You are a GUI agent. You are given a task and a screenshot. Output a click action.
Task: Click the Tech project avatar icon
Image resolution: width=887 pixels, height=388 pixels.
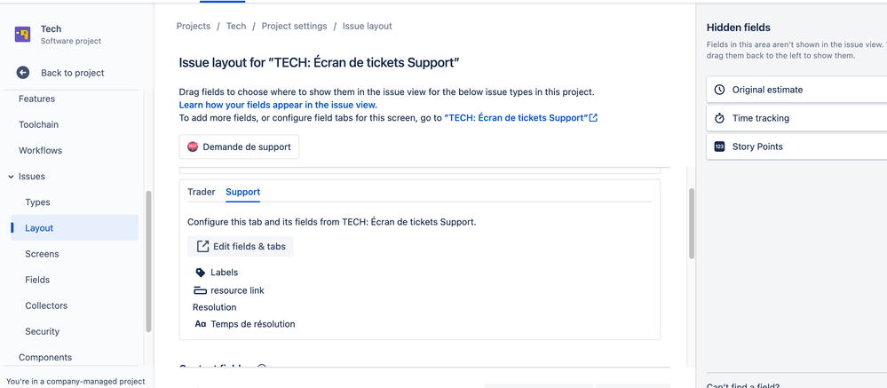click(x=22, y=35)
